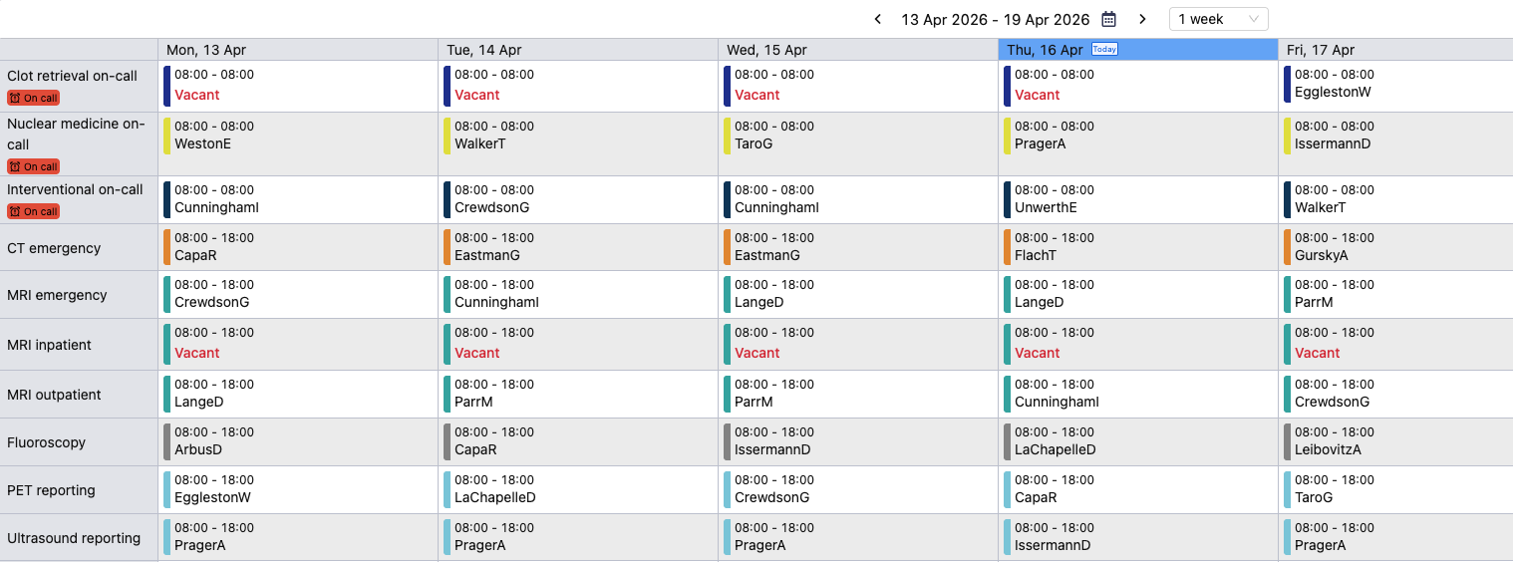Open ArbusD Fluoroscopy shift on Monday
The height and width of the screenshot is (562, 1513).
coord(198,449)
